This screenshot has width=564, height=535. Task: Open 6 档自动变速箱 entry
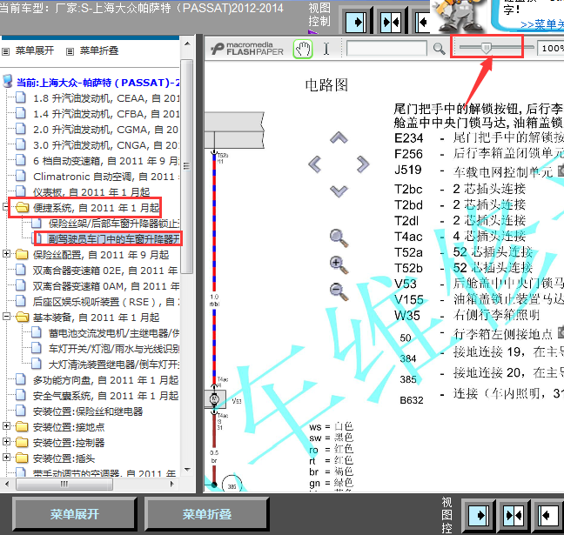point(106,161)
